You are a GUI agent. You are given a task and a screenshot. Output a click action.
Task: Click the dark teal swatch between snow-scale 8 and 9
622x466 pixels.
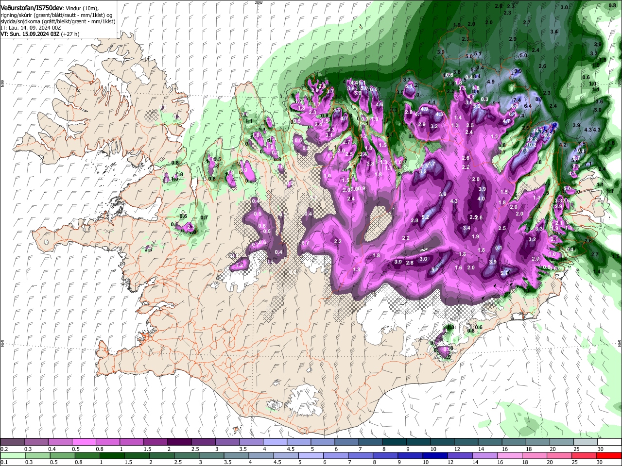[x=394, y=442]
